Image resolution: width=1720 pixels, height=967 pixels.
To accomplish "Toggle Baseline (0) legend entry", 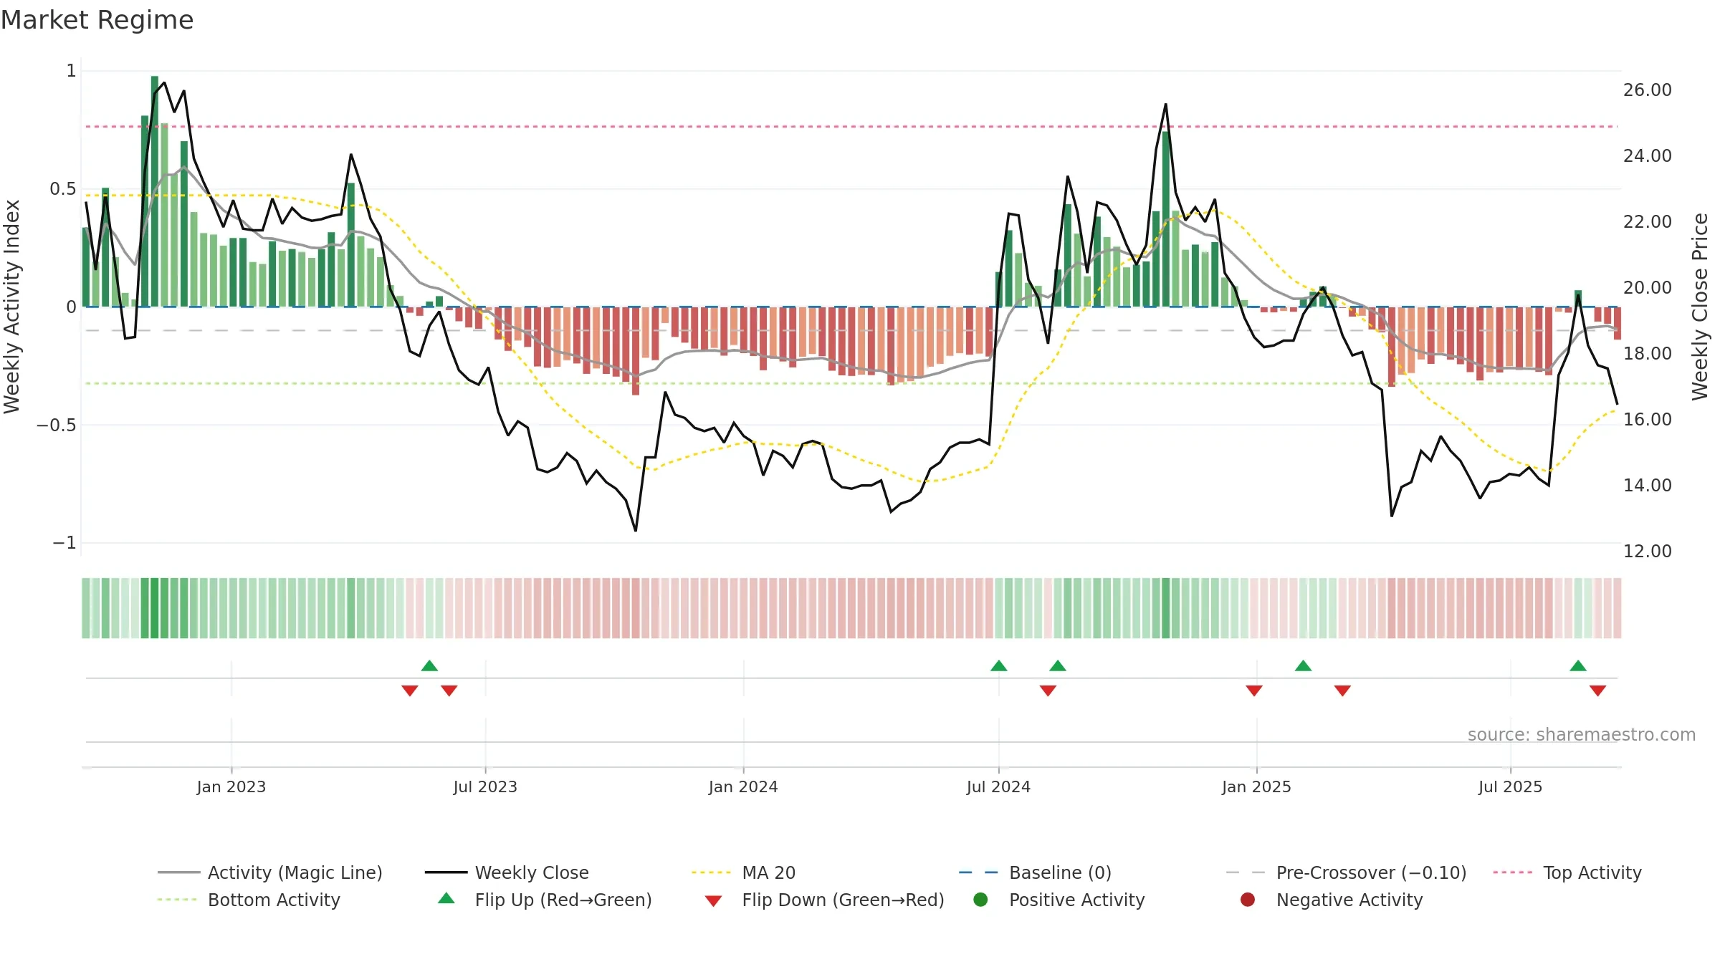I will pos(1035,872).
